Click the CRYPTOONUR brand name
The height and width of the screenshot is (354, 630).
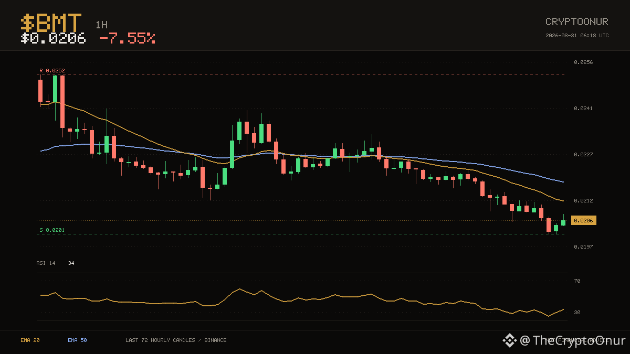577,22
